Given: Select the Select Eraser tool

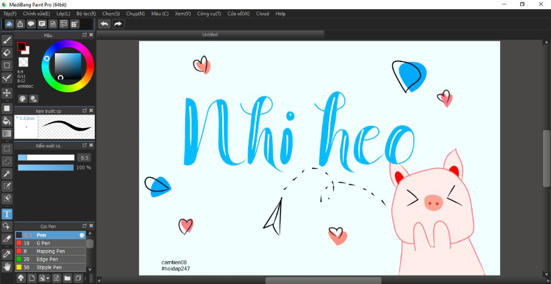Looking at the screenshot, I should pos(6,198).
